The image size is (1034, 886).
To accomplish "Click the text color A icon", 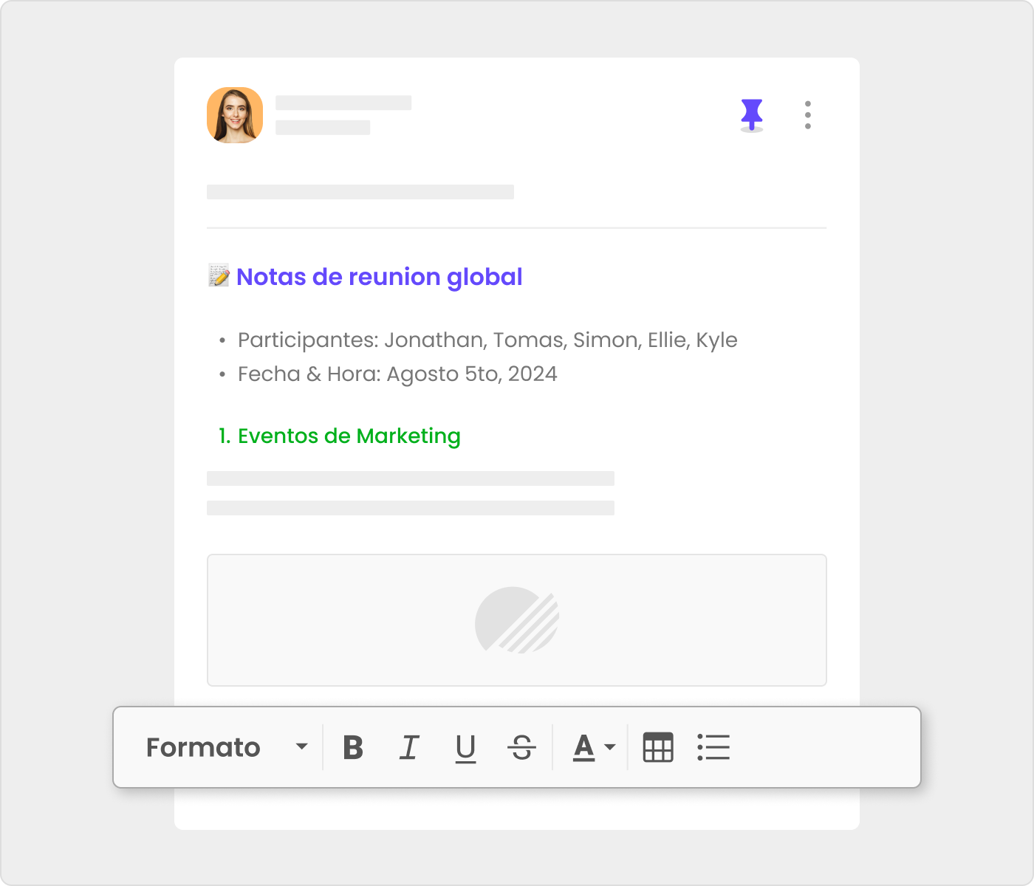I will click(x=583, y=747).
